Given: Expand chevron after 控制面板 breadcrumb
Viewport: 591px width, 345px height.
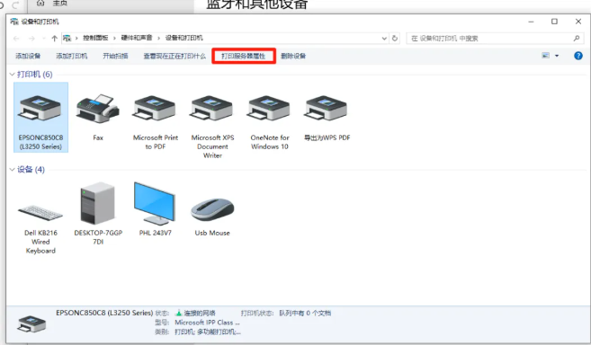Looking at the screenshot, I should 114,38.
